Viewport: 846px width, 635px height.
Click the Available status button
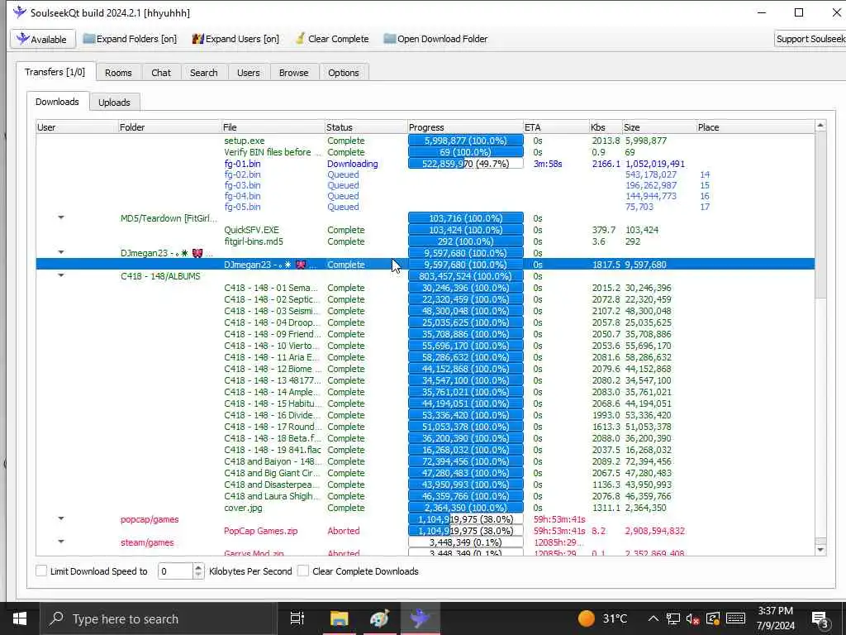(43, 39)
